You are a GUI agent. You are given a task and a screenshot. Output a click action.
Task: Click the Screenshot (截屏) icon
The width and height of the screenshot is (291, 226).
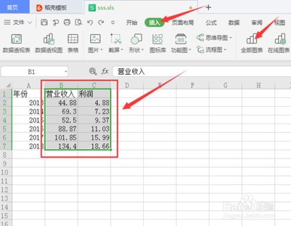[x=116, y=39]
